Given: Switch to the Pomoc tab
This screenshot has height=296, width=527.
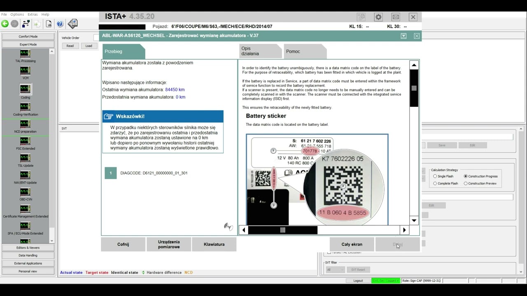Looking at the screenshot, I should [305, 51].
